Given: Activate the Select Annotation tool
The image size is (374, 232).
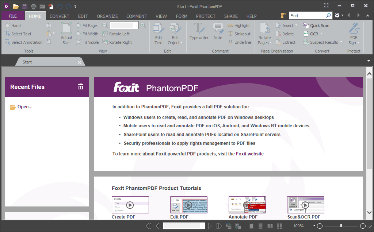Looking at the screenshot, I should point(24,42).
